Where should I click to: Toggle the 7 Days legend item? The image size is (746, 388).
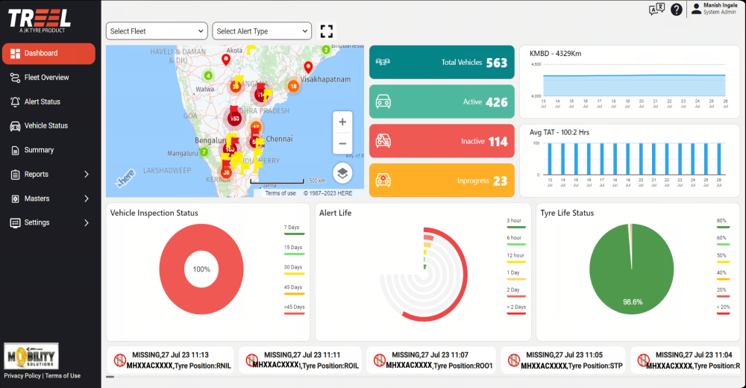293,228
